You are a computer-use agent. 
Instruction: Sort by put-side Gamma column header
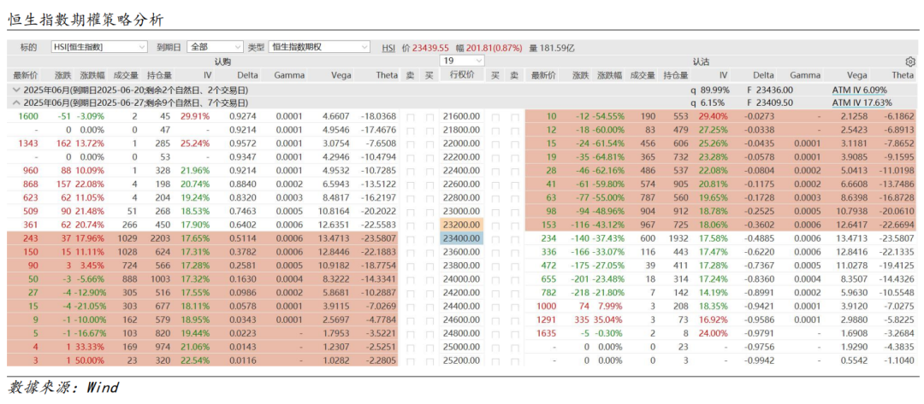[806, 74]
